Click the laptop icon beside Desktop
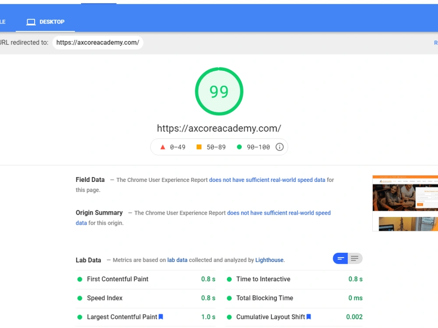Viewport: 438px width, 328px height. pos(31,22)
